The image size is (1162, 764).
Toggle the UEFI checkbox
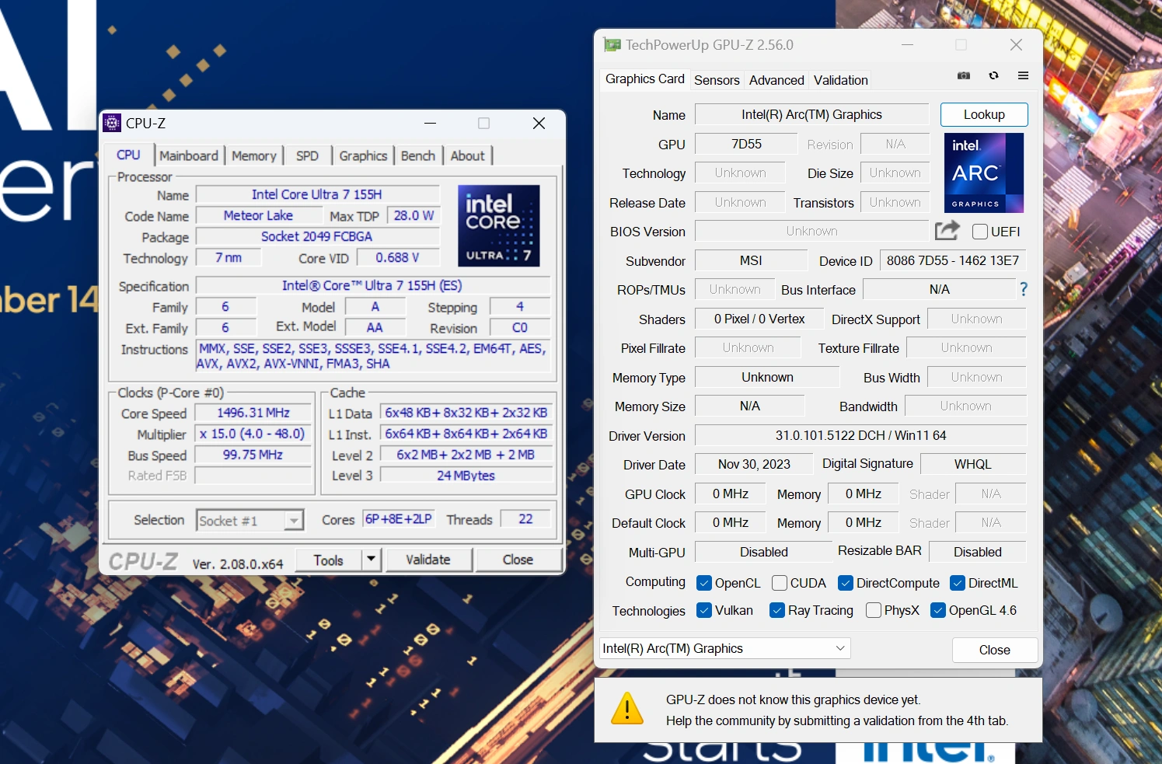[x=980, y=232]
